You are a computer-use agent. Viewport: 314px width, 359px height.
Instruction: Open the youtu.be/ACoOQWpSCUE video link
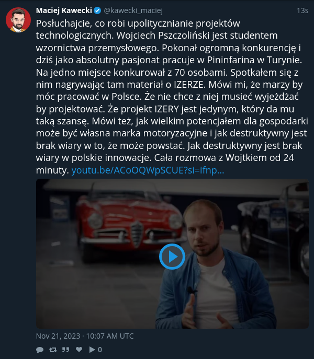click(x=148, y=170)
